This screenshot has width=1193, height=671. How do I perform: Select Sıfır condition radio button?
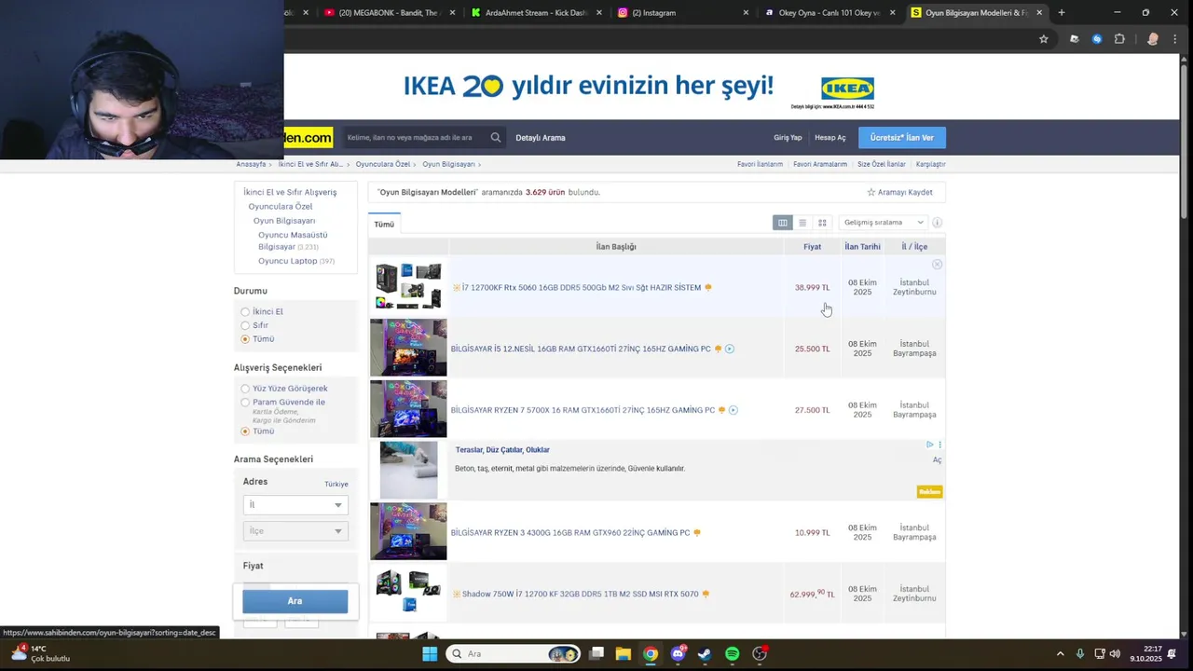pyautogui.click(x=245, y=325)
